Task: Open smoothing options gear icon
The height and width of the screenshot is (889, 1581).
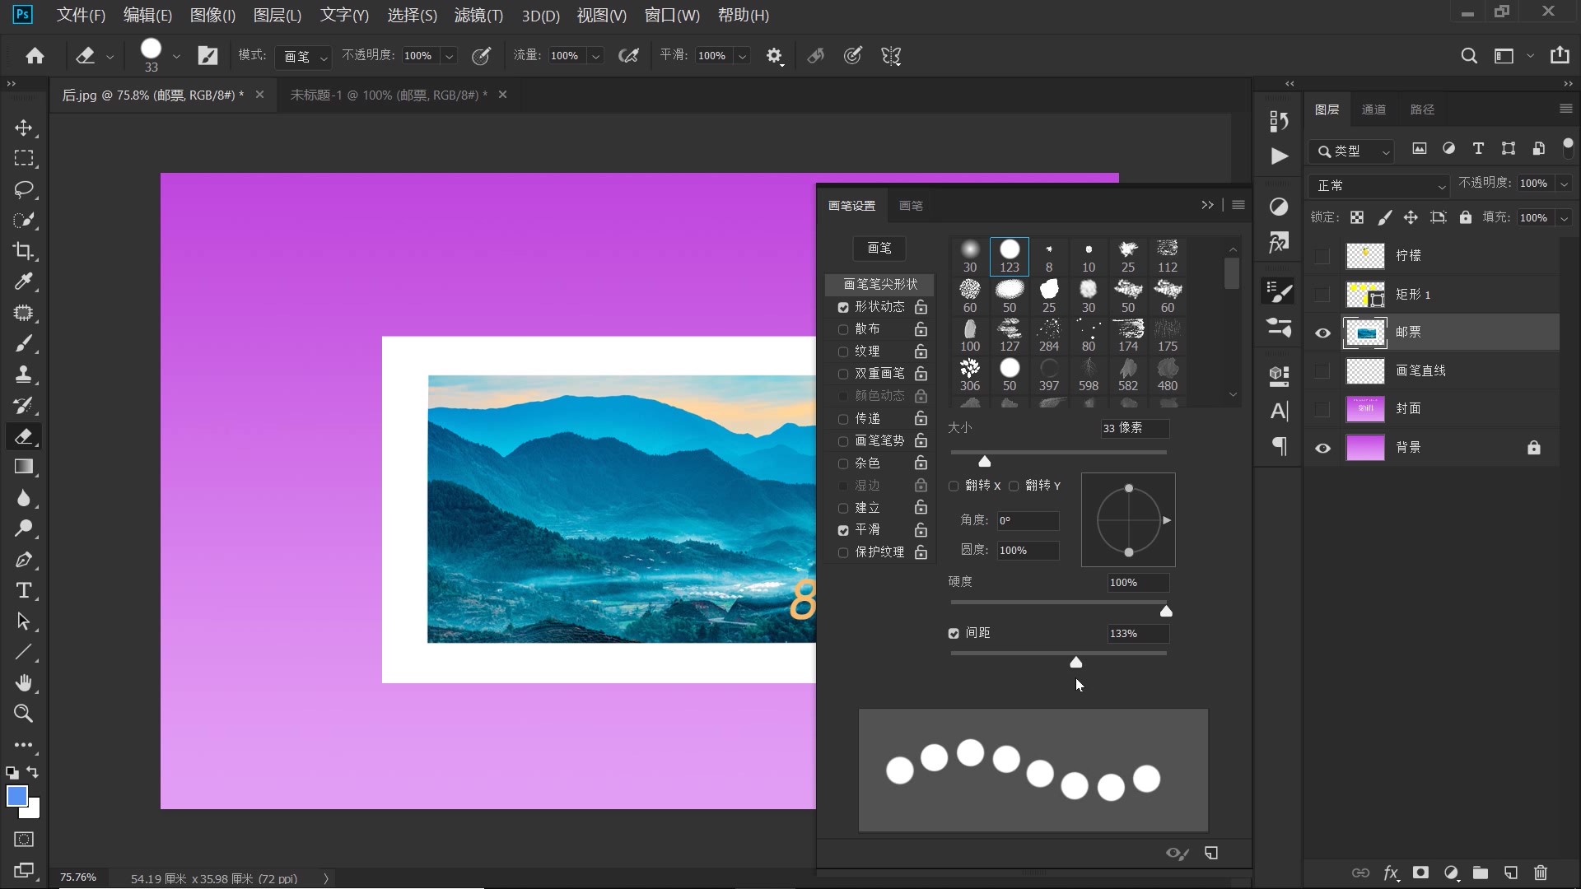Action: pos(774,56)
